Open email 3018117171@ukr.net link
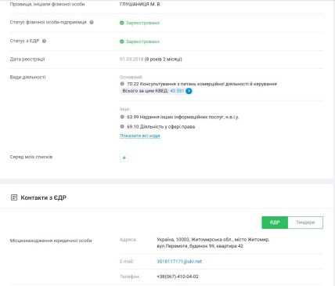Viewport: 335px width, 286px height. [179, 262]
